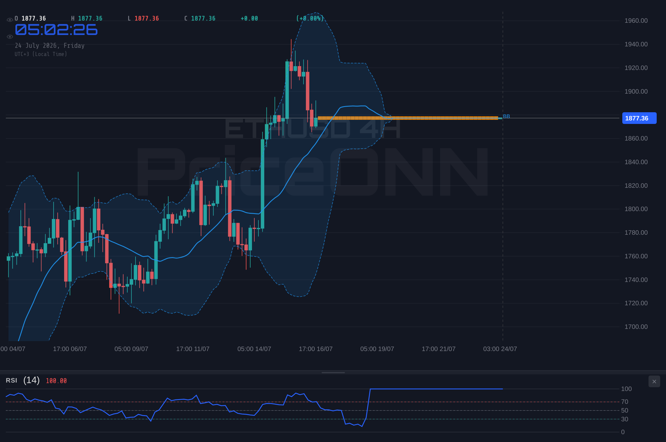666x442 pixels.
Task: Click the +0.00 change value
Action: 249,18
